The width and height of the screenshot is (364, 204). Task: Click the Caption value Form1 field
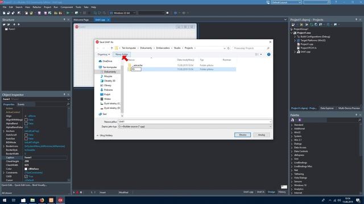pyautogui.click(x=45, y=158)
